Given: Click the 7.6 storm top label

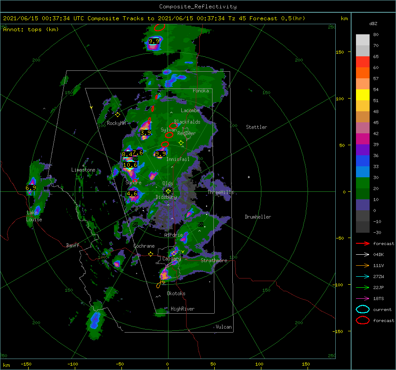Looking at the screenshot, I should (x=138, y=153).
